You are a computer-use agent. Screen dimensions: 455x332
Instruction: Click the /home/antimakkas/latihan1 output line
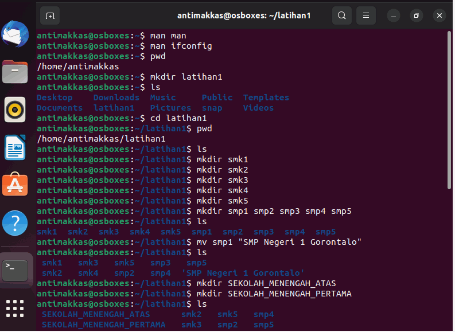tap(102, 139)
